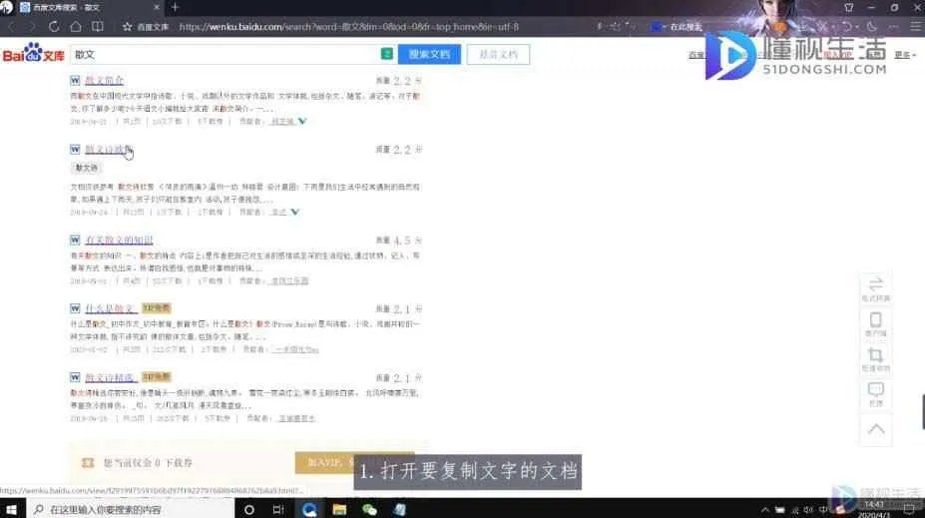Screen dimensions: 925x518
Task: Click the Word icon beside 有关散文的知识
Action: [x=75, y=241]
